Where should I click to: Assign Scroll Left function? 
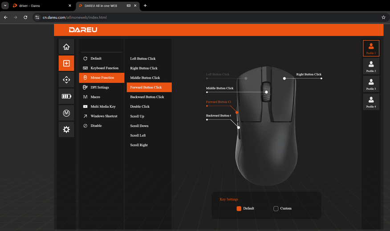click(x=149, y=135)
